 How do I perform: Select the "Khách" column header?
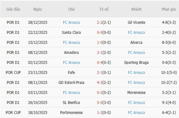[136, 9]
